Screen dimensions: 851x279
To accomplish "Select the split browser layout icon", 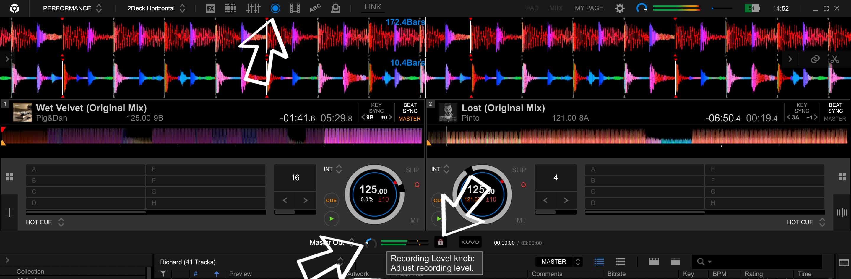I will [x=654, y=262].
